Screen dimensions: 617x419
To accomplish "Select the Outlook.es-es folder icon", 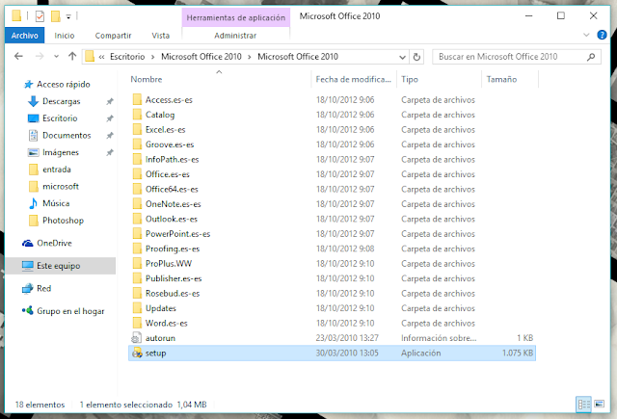I will (137, 219).
